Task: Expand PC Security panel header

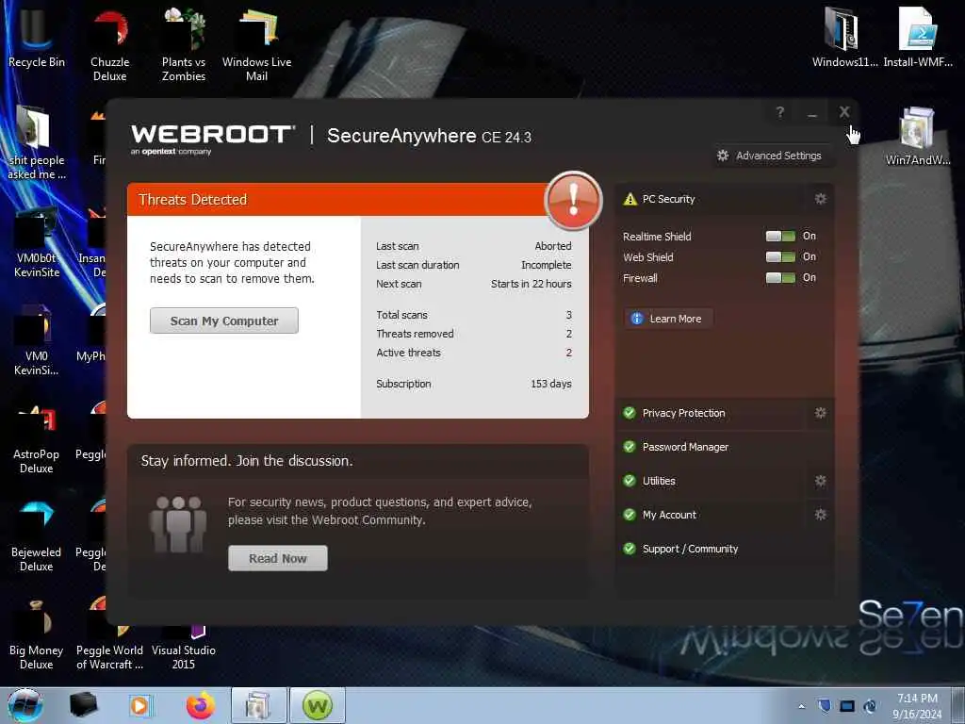Action: [712, 199]
